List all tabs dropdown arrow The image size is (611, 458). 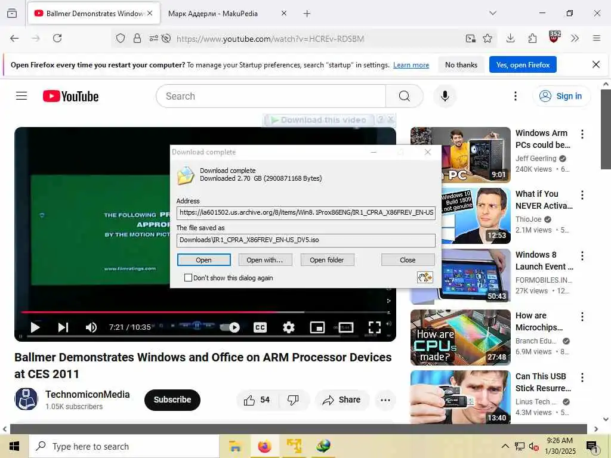tap(492, 13)
